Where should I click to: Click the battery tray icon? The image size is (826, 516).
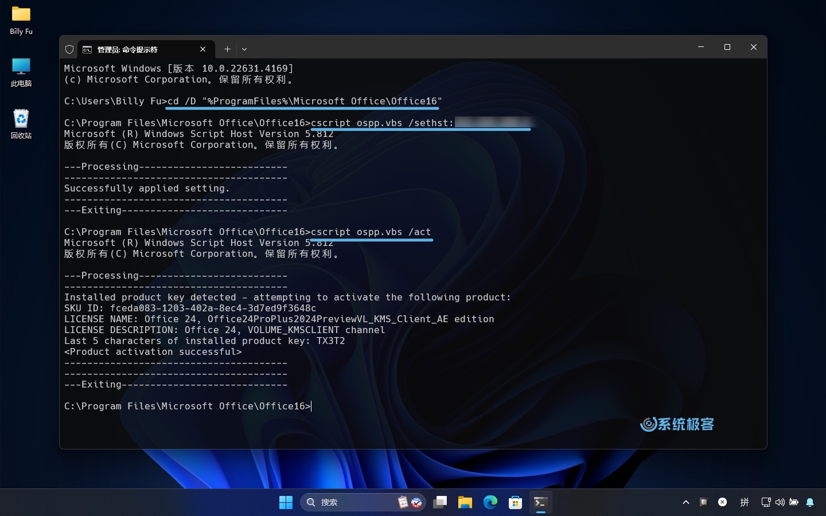794,502
